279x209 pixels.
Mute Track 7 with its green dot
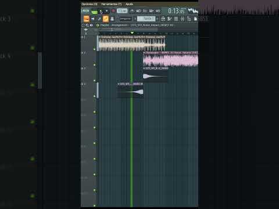click(95, 143)
